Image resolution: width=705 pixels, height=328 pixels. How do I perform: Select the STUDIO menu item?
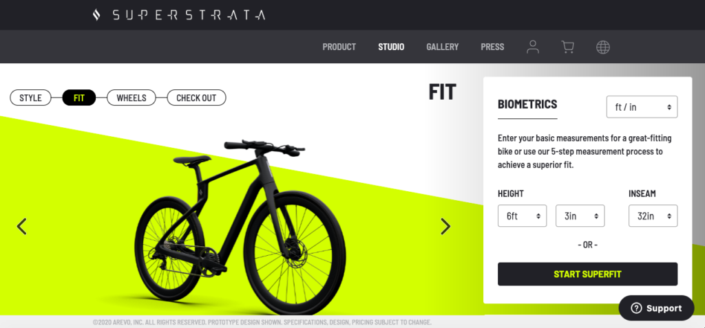coord(391,47)
